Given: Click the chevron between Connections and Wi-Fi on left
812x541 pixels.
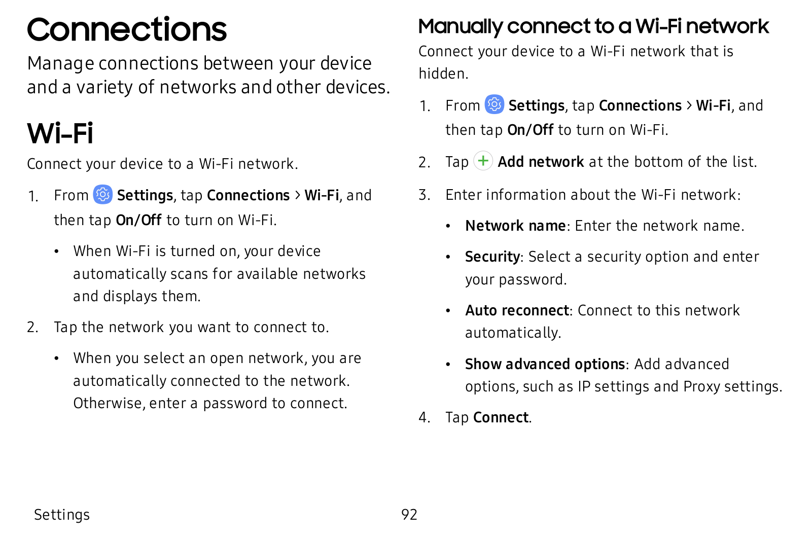Looking at the screenshot, I should [298, 195].
